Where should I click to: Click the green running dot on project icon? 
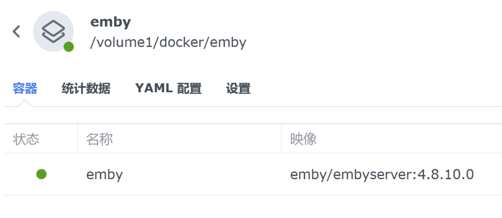69,47
